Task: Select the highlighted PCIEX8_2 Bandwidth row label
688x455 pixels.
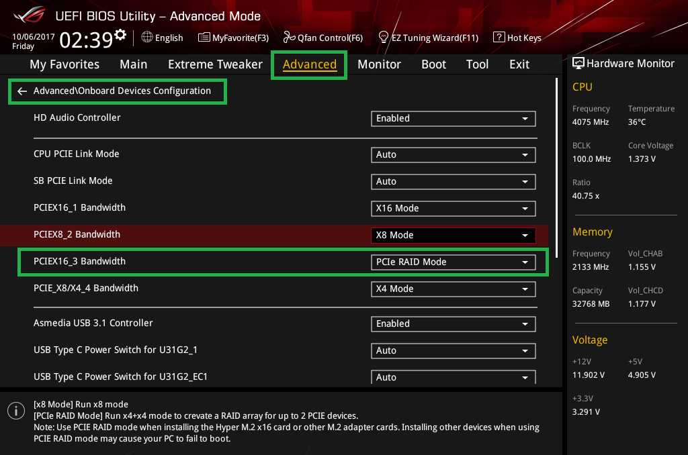Action: (x=77, y=234)
